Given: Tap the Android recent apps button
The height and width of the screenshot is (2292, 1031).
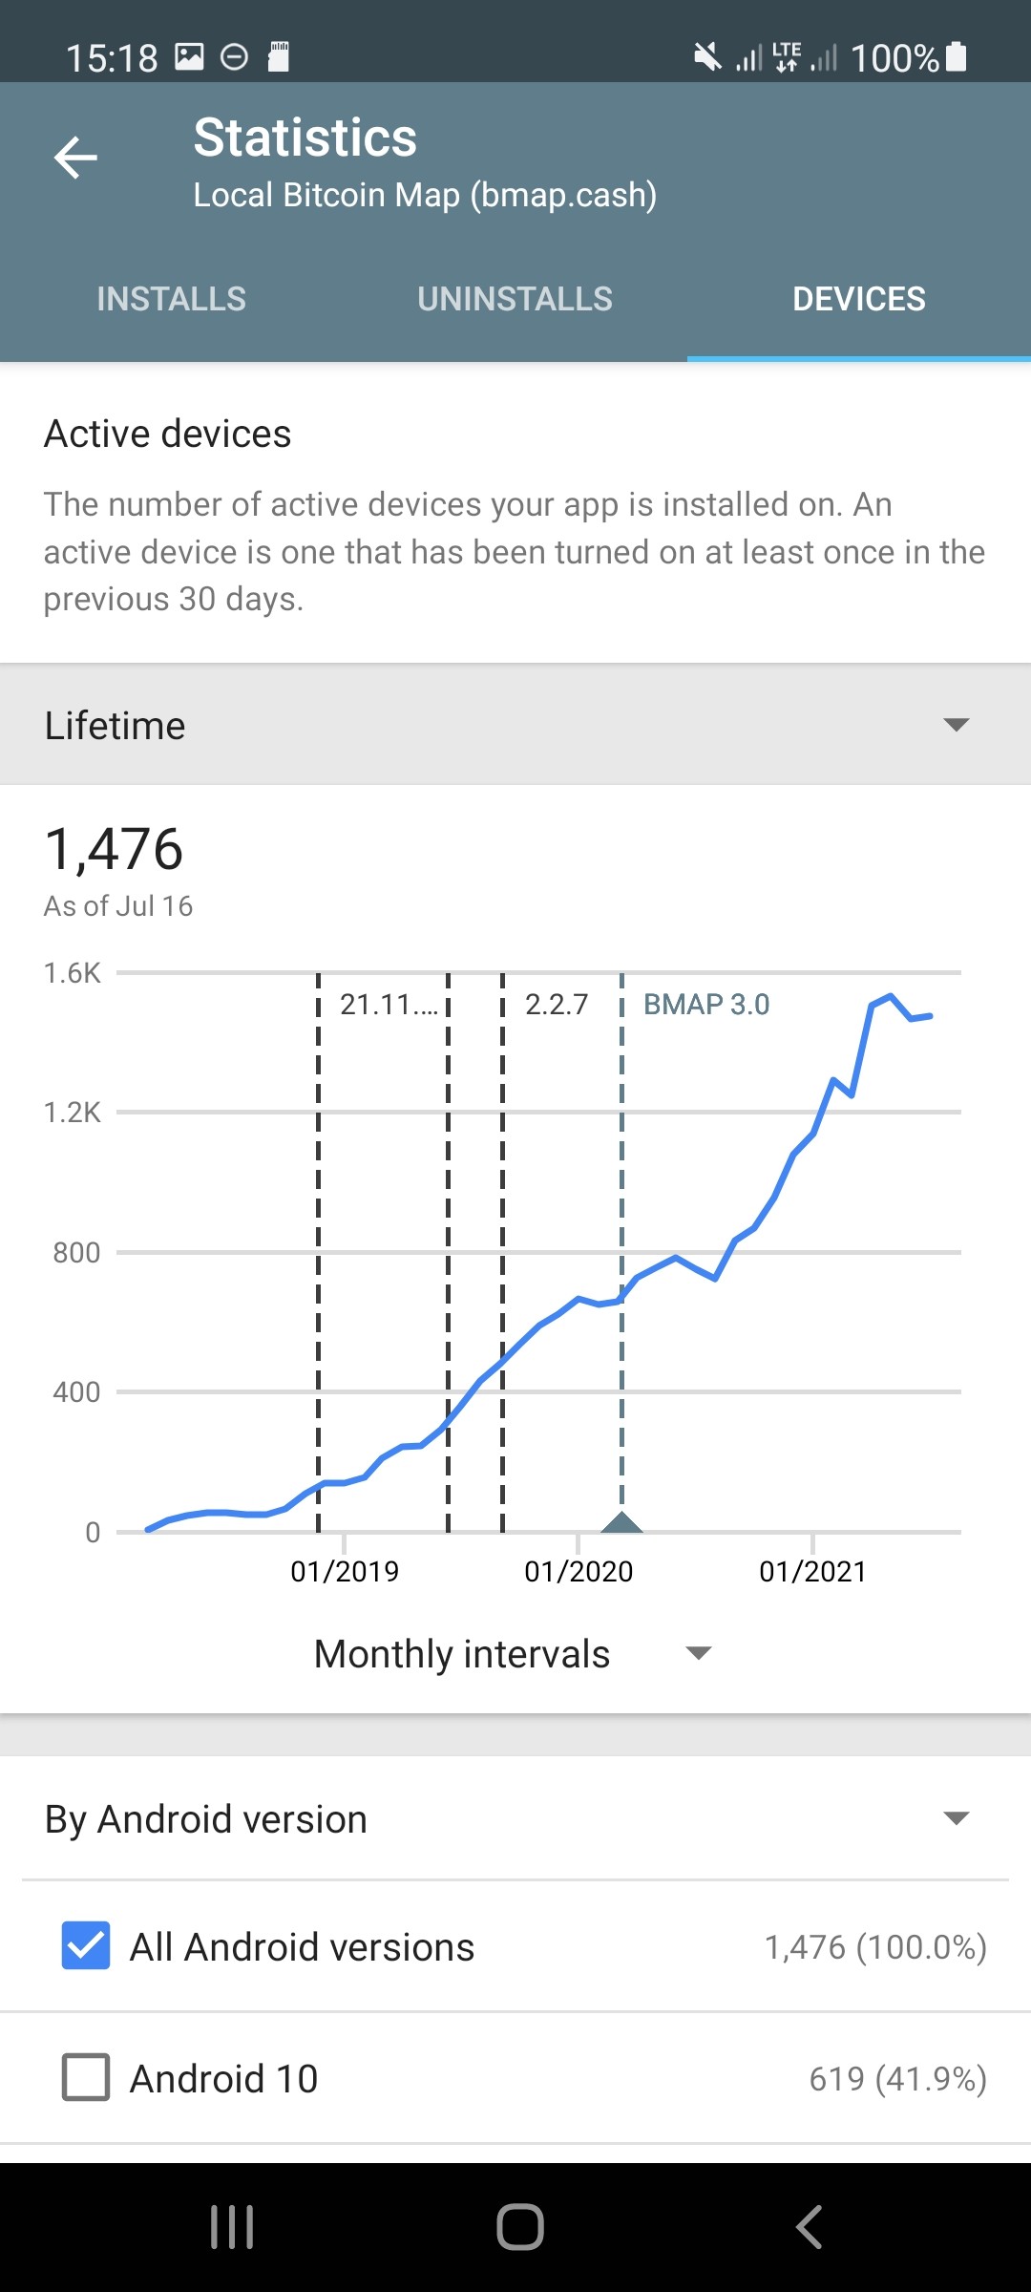Looking at the screenshot, I should click(x=232, y=2227).
